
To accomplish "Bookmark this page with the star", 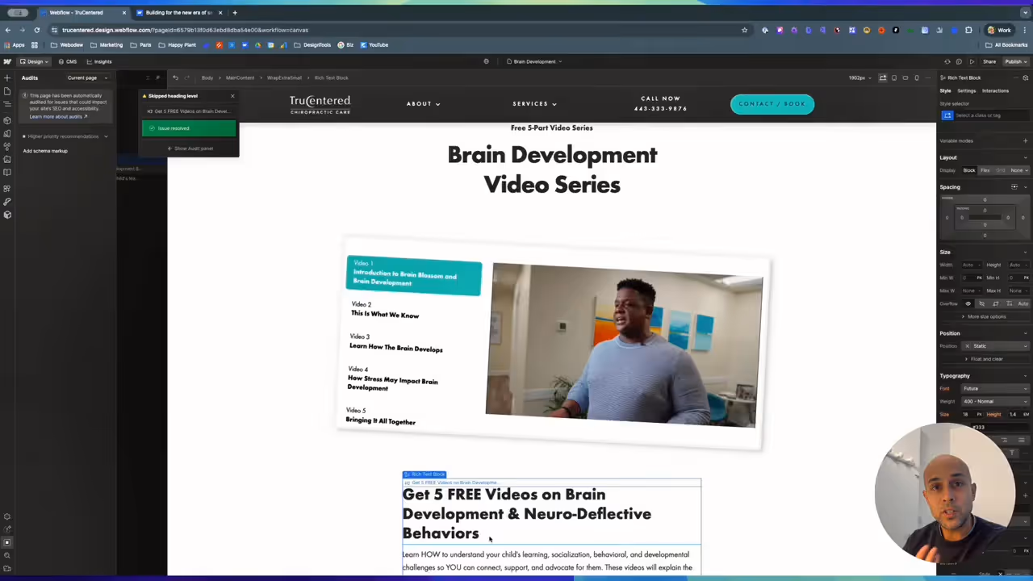I will coord(744,30).
